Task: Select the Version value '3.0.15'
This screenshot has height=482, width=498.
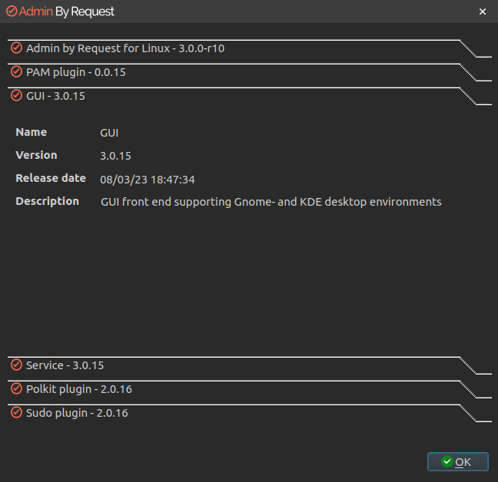Action: (x=115, y=156)
